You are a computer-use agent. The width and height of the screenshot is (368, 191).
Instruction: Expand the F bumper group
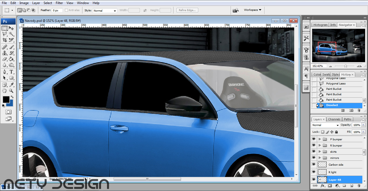(320, 139)
